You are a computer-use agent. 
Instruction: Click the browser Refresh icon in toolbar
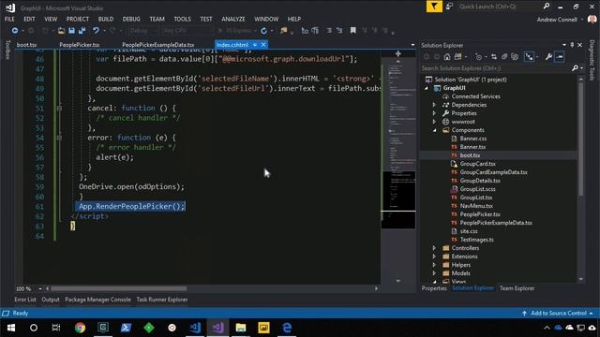click(263, 31)
